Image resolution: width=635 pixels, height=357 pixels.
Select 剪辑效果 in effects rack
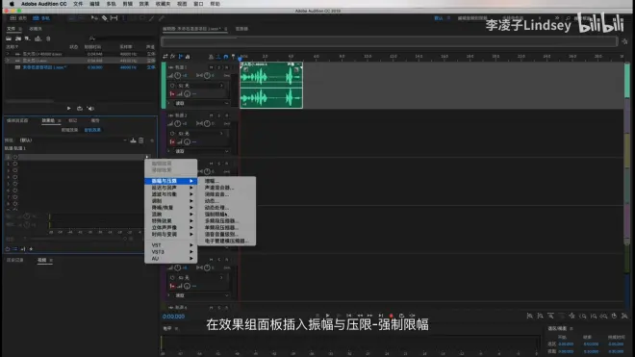click(x=69, y=130)
